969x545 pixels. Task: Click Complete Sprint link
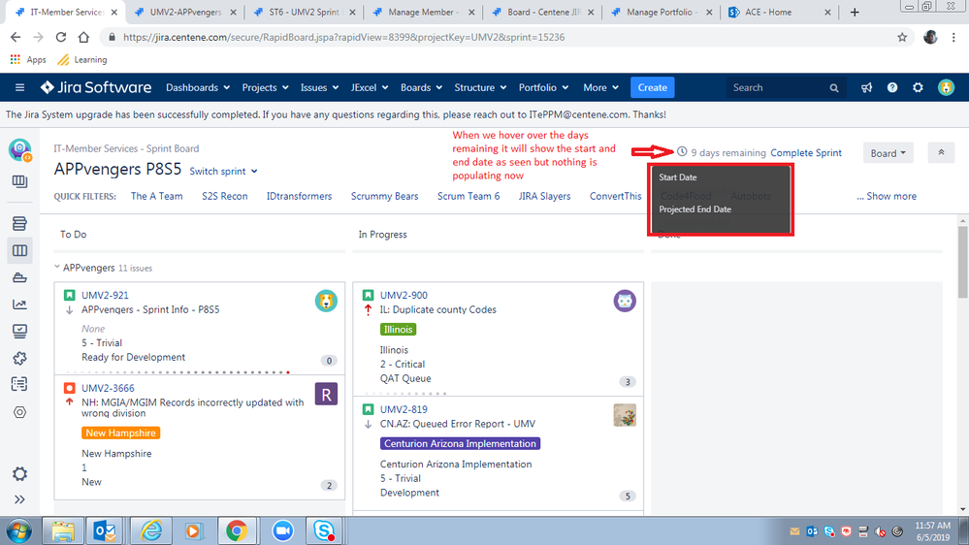coord(806,152)
